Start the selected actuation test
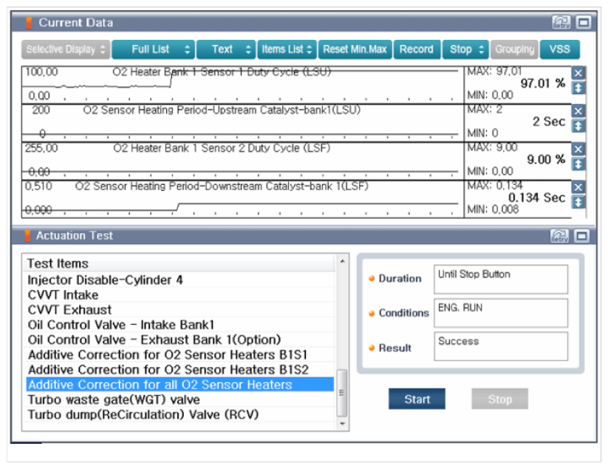Viewport: 608px width, 469px height. (417, 399)
